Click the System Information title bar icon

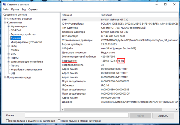4,5
